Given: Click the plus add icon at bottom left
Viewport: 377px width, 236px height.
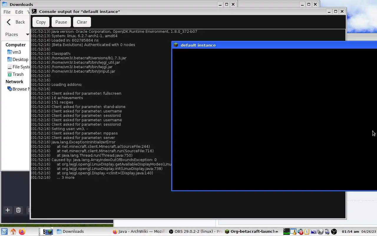Looking at the screenshot, I should (x=8, y=210).
